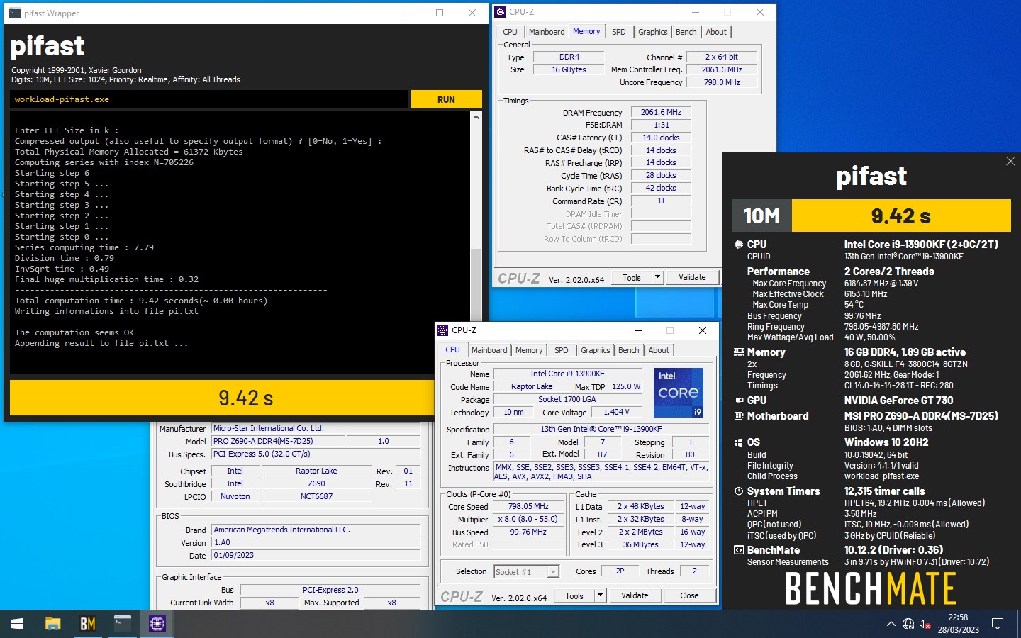Click the OS Windows icon in BenchMate panel

[x=739, y=442]
